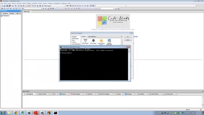Open the Project menu
The width and height of the screenshot is (204, 115).
[x=19, y=4]
